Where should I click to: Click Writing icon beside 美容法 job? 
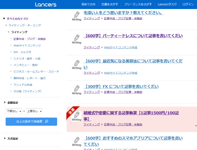coord(76,65)
